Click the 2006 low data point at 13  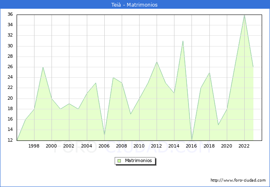pos(104,135)
